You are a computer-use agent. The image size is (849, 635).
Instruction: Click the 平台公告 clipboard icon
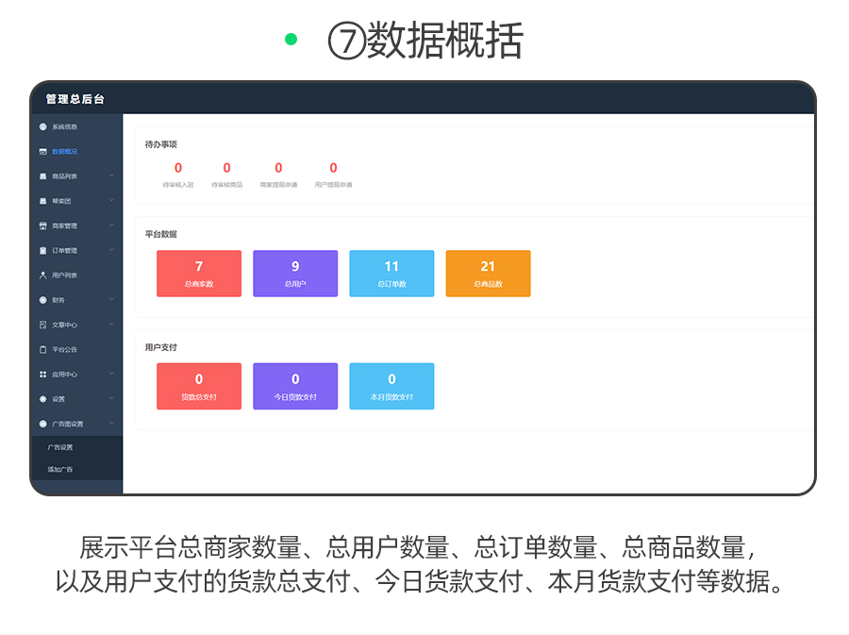[42, 349]
